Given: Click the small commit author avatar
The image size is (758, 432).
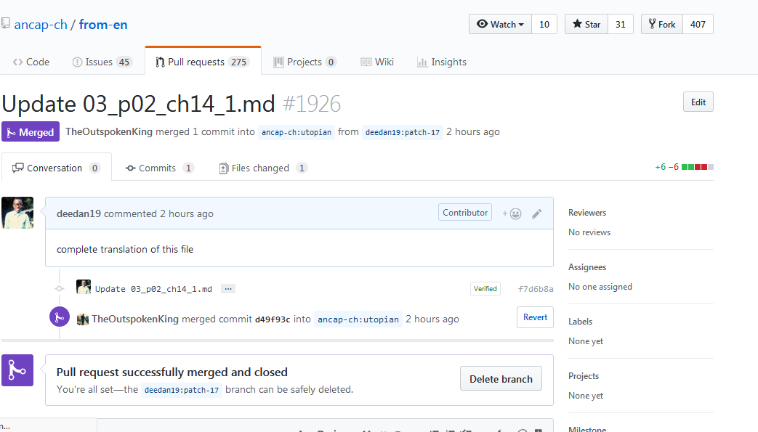Looking at the screenshot, I should (x=84, y=287).
